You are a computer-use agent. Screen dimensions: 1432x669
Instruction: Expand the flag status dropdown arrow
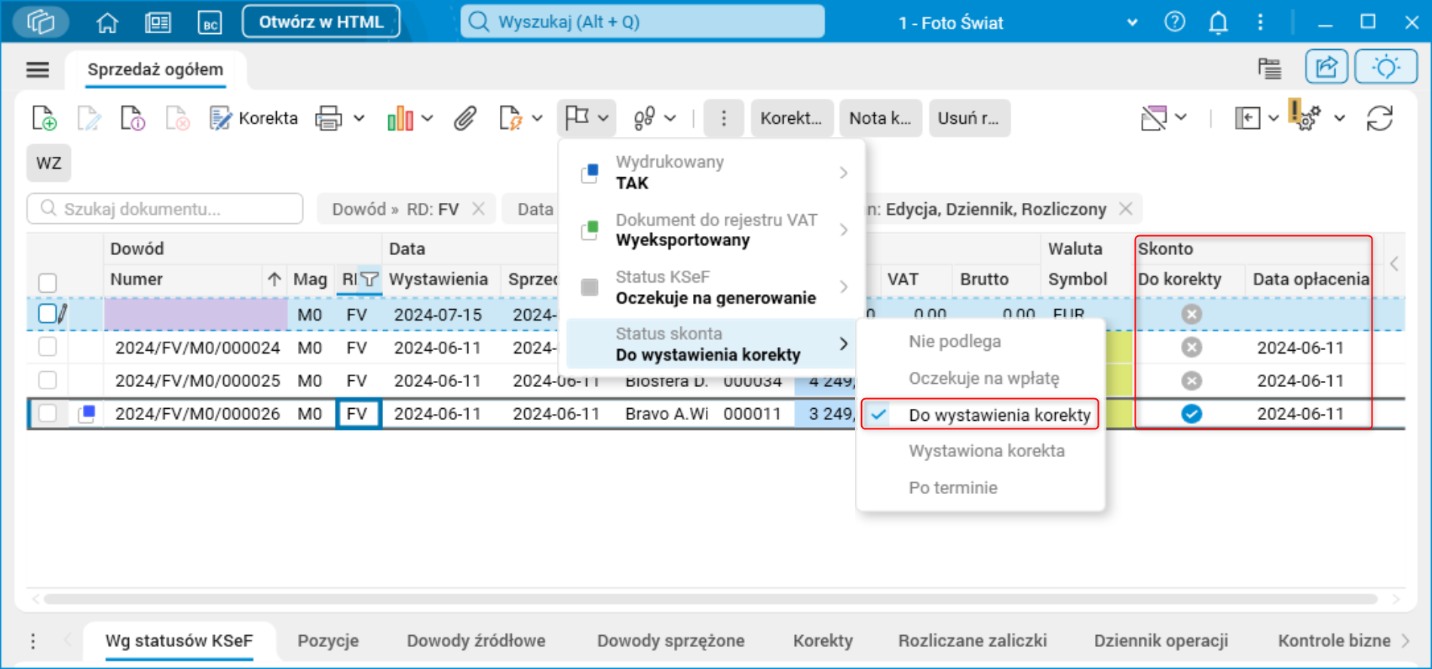tap(603, 118)
